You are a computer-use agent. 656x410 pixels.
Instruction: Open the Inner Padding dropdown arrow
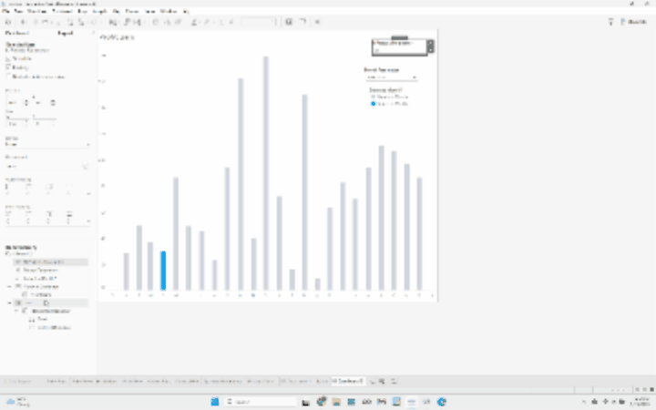(x=88, y=220)
